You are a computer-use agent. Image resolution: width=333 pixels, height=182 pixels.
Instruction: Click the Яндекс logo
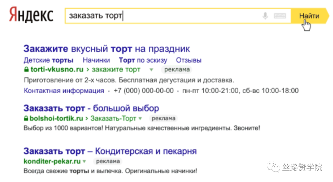[x=31, y=15]
